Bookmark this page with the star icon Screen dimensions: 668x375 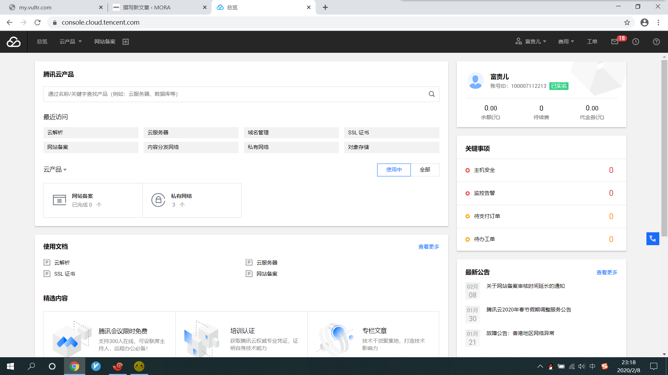click(627, 23)
